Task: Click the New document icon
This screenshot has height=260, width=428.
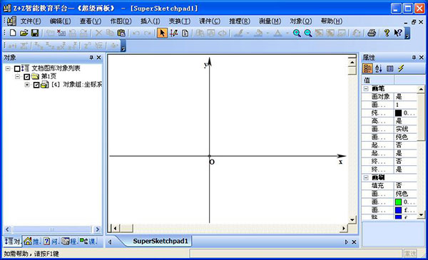Action: 13,33
